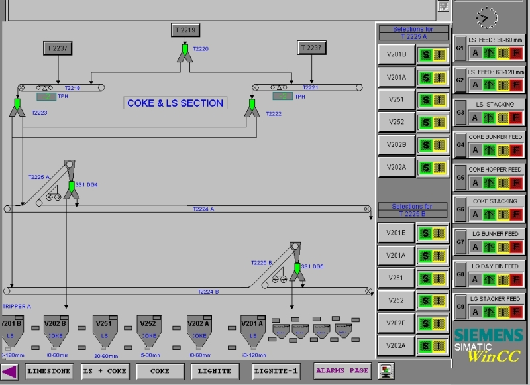The width and height of the screenshot is (530, 385).
Task: Open the ALARMS PAGE button
Action: point(343,370)
